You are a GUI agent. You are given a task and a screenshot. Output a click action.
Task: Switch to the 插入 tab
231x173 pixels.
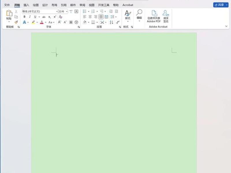click(26, 5)
